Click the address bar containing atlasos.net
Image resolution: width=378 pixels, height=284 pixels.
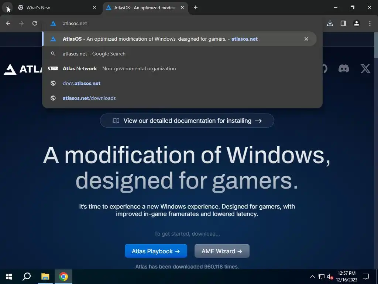(x=182, y=23)
